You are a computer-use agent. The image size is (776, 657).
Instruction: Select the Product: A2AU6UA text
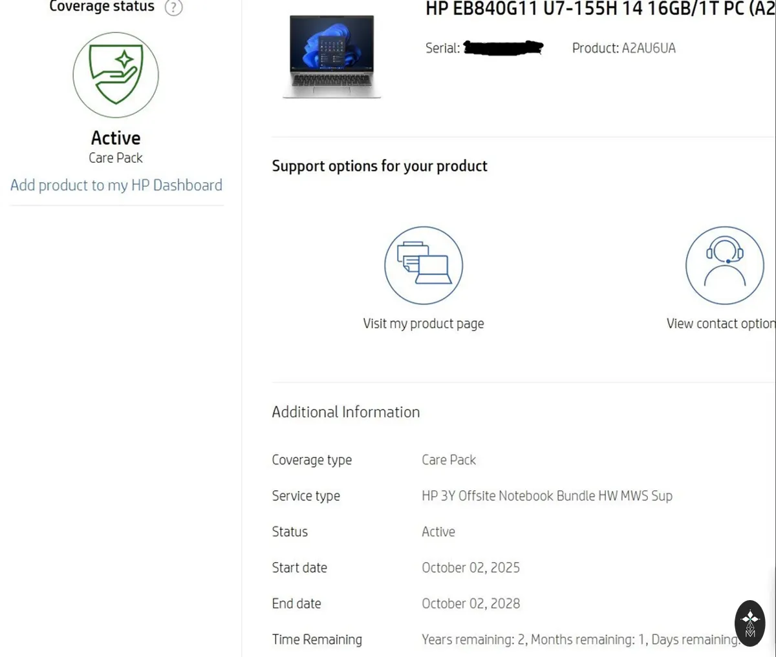[x=624, y=48]
